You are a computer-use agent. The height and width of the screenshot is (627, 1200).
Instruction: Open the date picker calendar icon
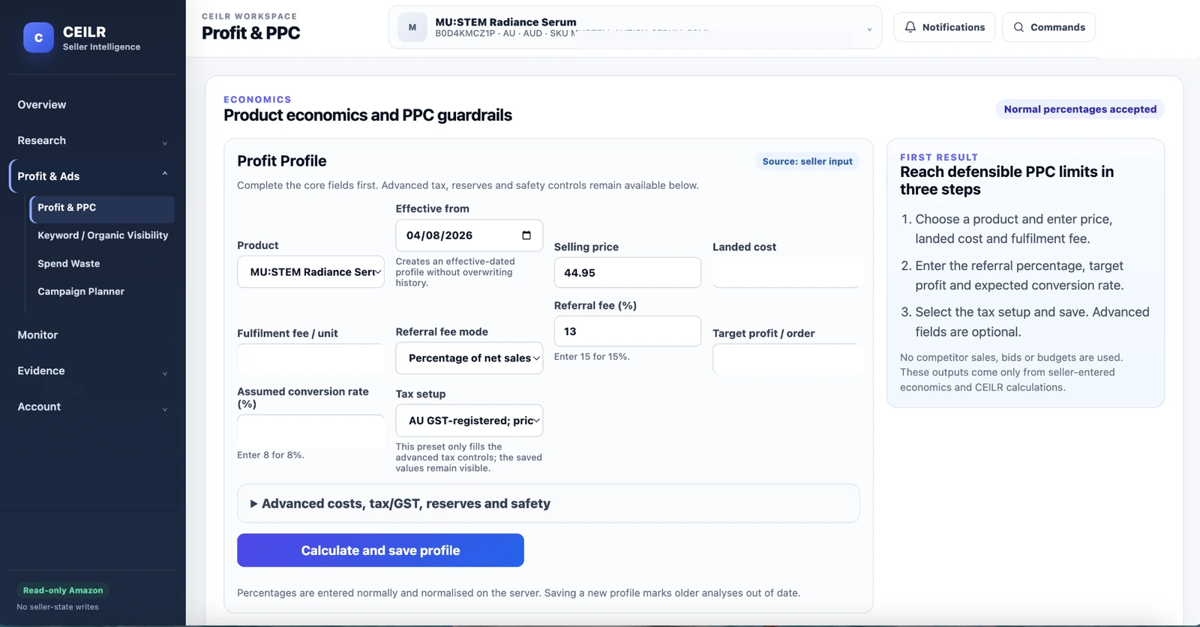(x=526, y=235)
